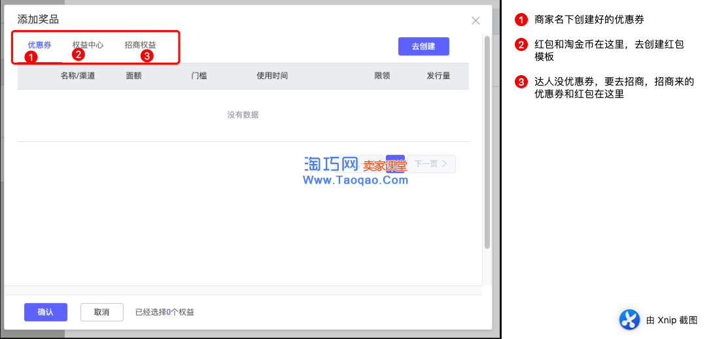Screen dimensions: 711x339
Task: Click the 面额 column header
Action: pos(134,76)
